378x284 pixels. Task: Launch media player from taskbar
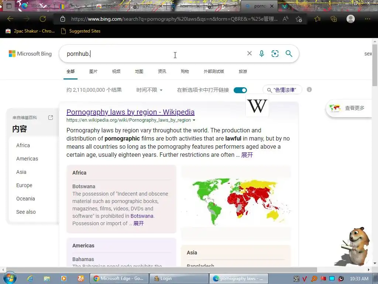click(x=63, y=278)
